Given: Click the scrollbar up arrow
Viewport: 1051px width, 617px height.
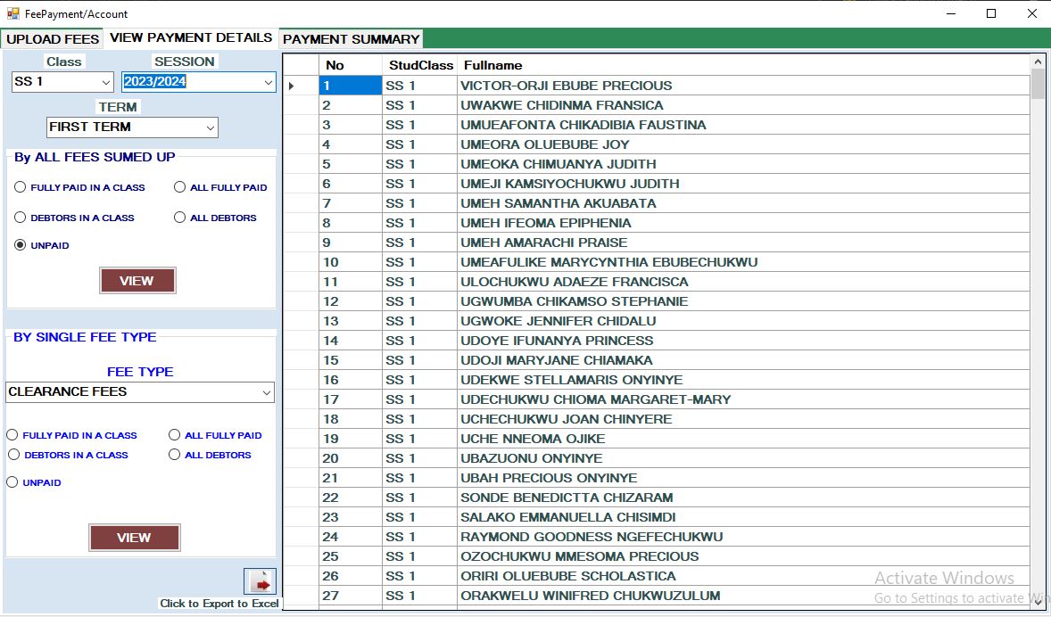Looking at the screenshot, I should point(1038,62).
